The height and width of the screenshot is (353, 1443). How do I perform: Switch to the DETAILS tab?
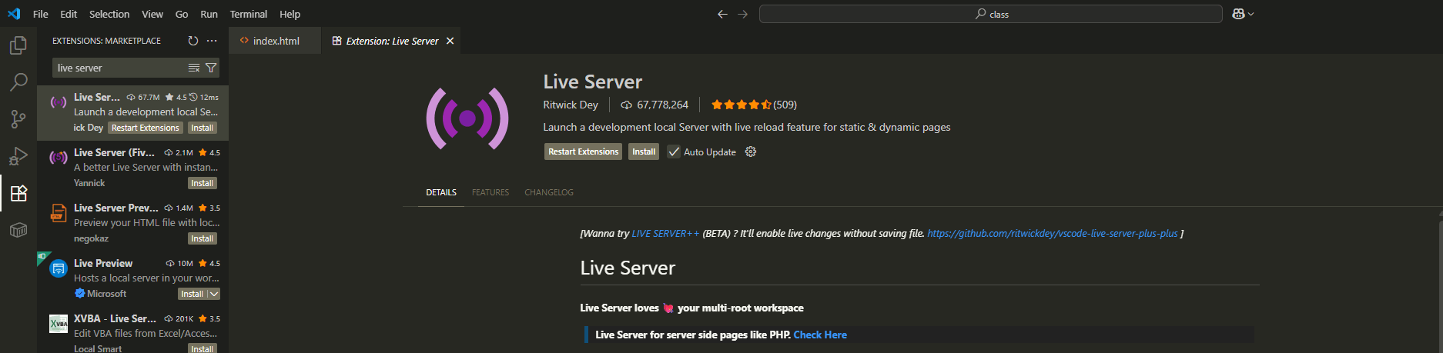[441, 192]
